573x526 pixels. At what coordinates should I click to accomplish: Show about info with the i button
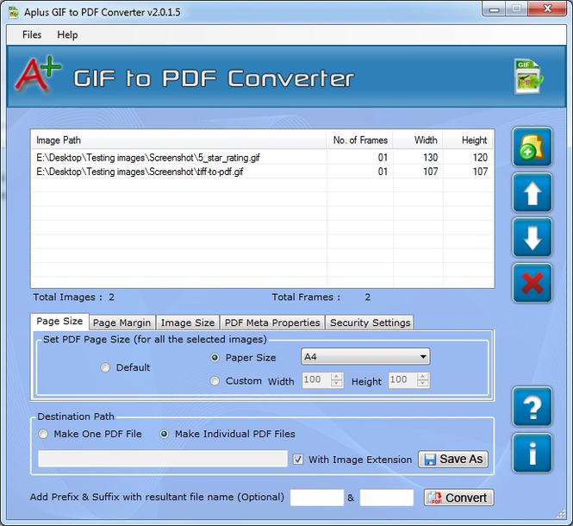tap(533, 453)
